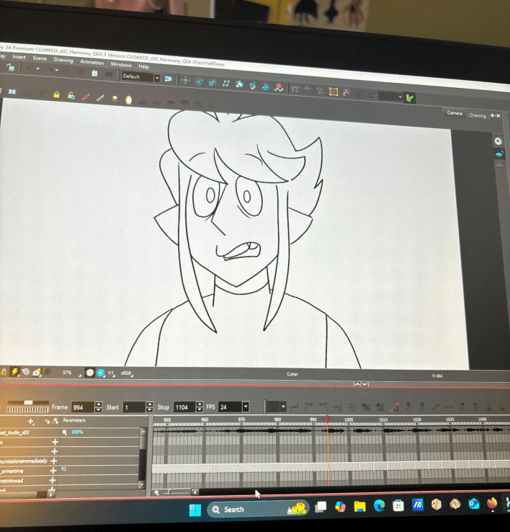510x532 pixels.
Task: Expand the armartime layer with plus icon
Action: (53, 470)
